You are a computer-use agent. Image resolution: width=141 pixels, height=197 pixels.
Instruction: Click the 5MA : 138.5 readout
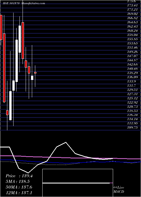point(18,182)
